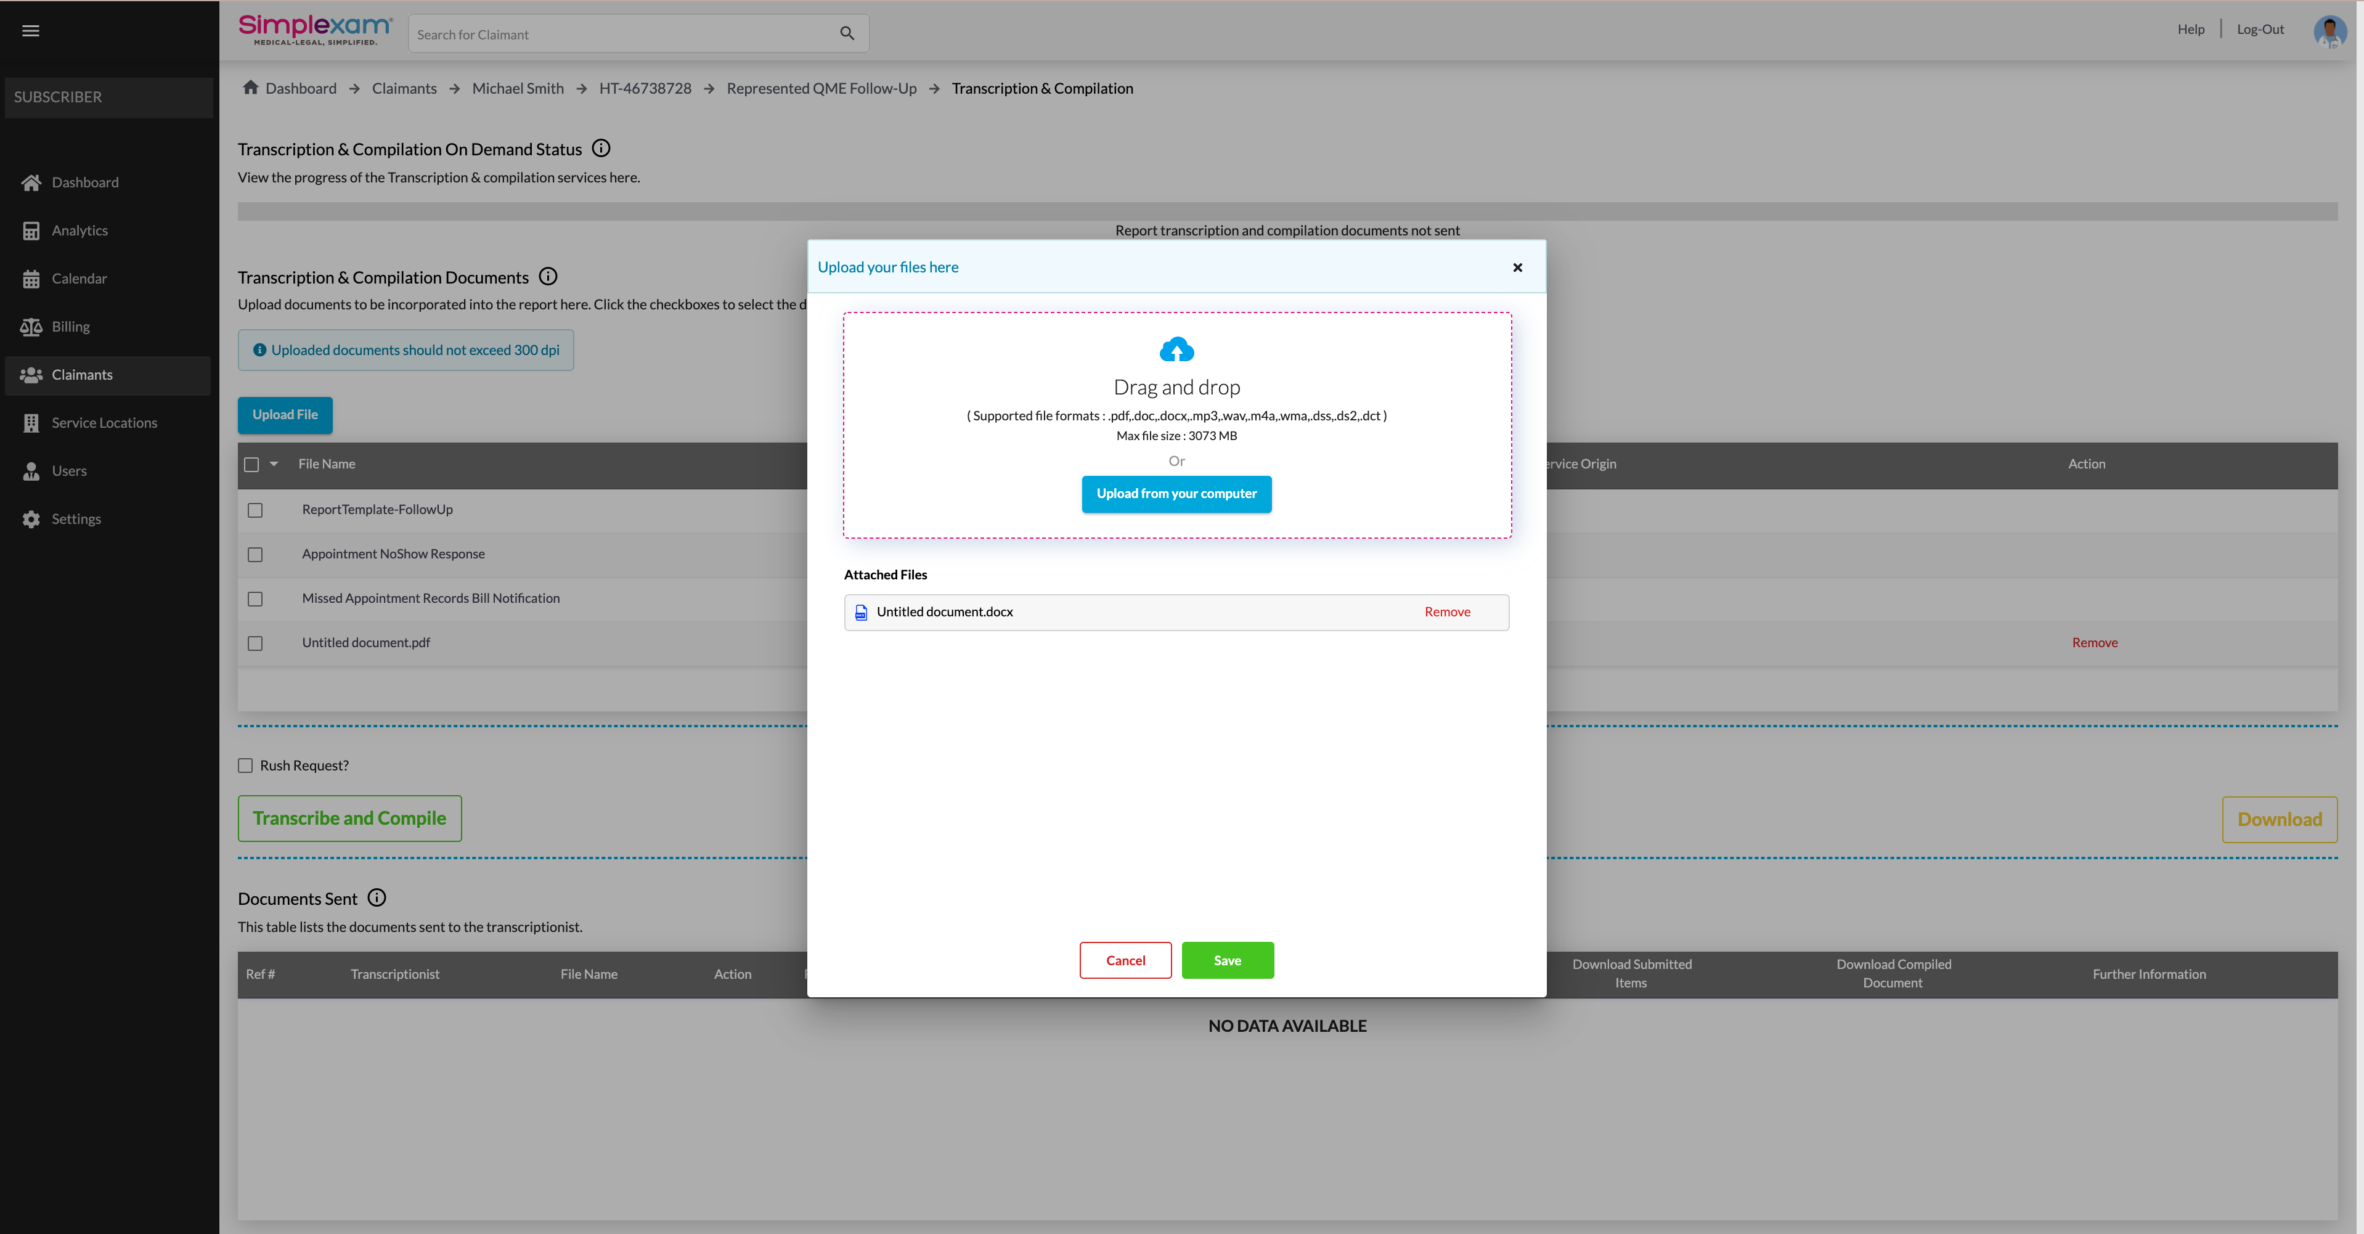The image size is (2364, 1234).
Task: Click info icon beside Documents Sent
Action: 377,898
